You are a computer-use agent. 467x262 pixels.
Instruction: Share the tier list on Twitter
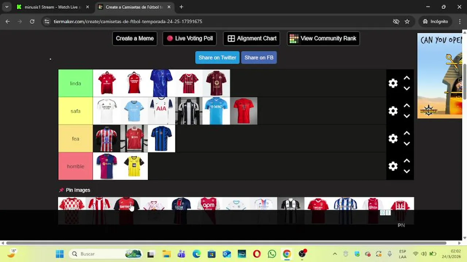pos(217,57)
